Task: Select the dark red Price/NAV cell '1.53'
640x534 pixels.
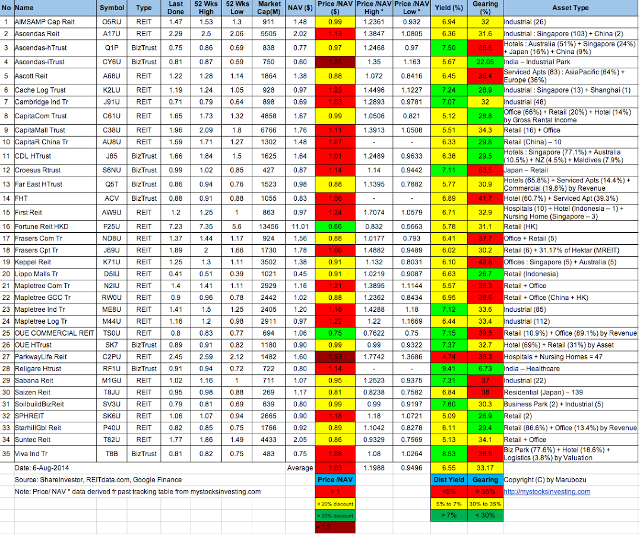Action: 335,357
